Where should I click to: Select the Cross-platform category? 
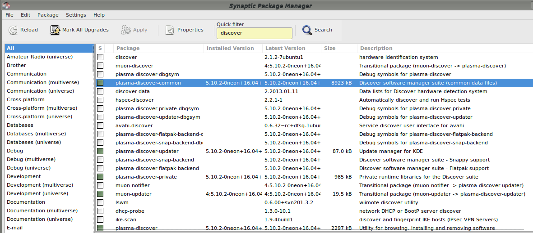click(26, 100)
